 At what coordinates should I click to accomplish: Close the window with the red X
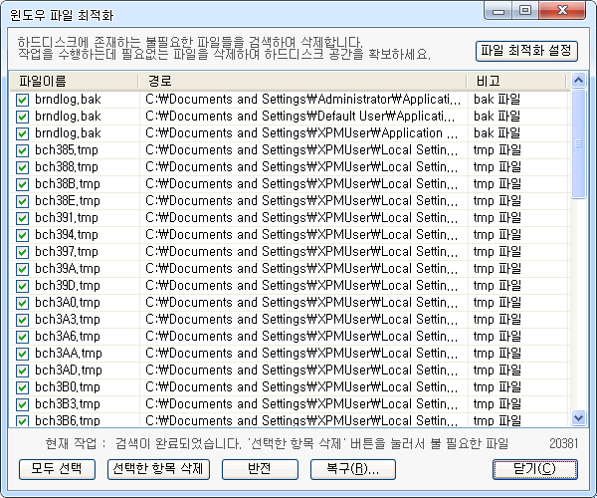562,11
